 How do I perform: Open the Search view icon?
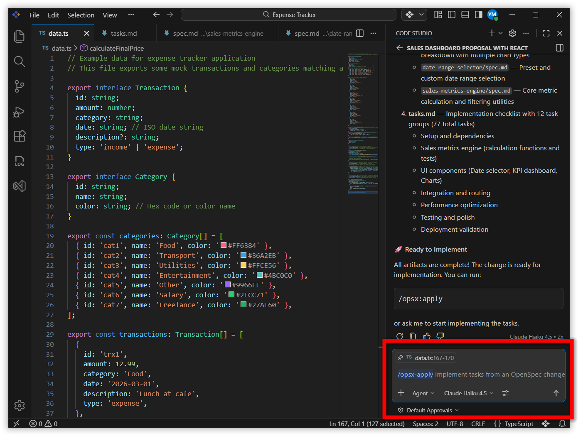pyautogui.click(x=20, y=61)
